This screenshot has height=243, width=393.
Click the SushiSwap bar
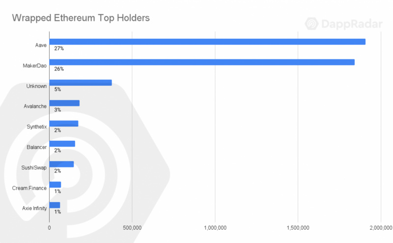coord(61,164)
